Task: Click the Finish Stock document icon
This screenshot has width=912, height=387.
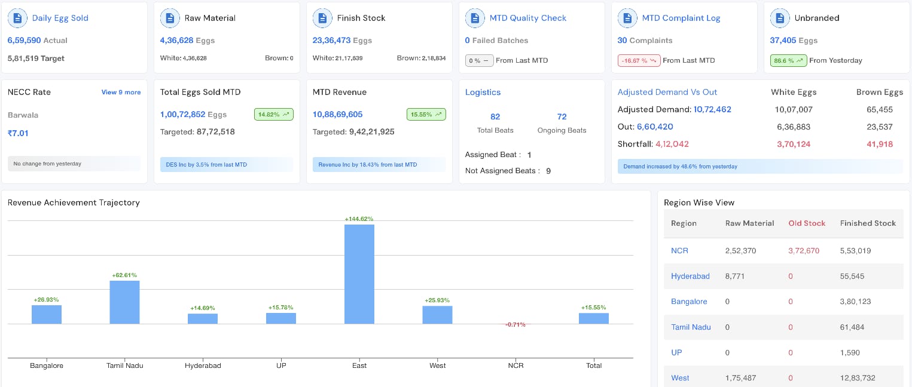Action: pos(323,18)
